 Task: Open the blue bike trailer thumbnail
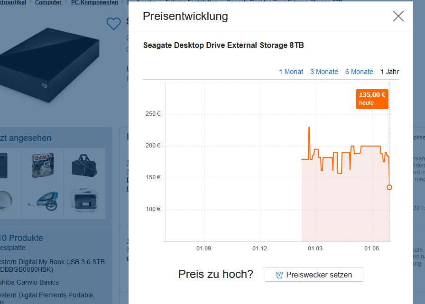pyautogui.click(x=43, y=202)
